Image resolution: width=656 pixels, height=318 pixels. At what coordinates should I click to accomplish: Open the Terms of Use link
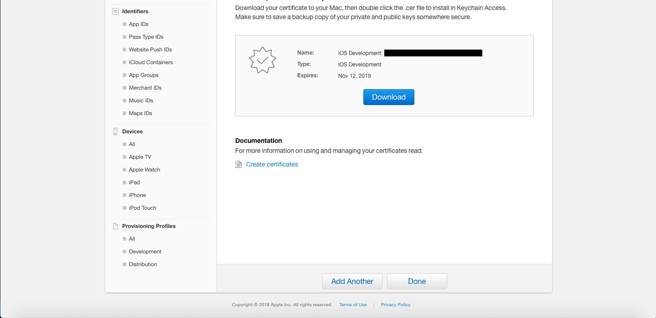[x=353, y=305]
